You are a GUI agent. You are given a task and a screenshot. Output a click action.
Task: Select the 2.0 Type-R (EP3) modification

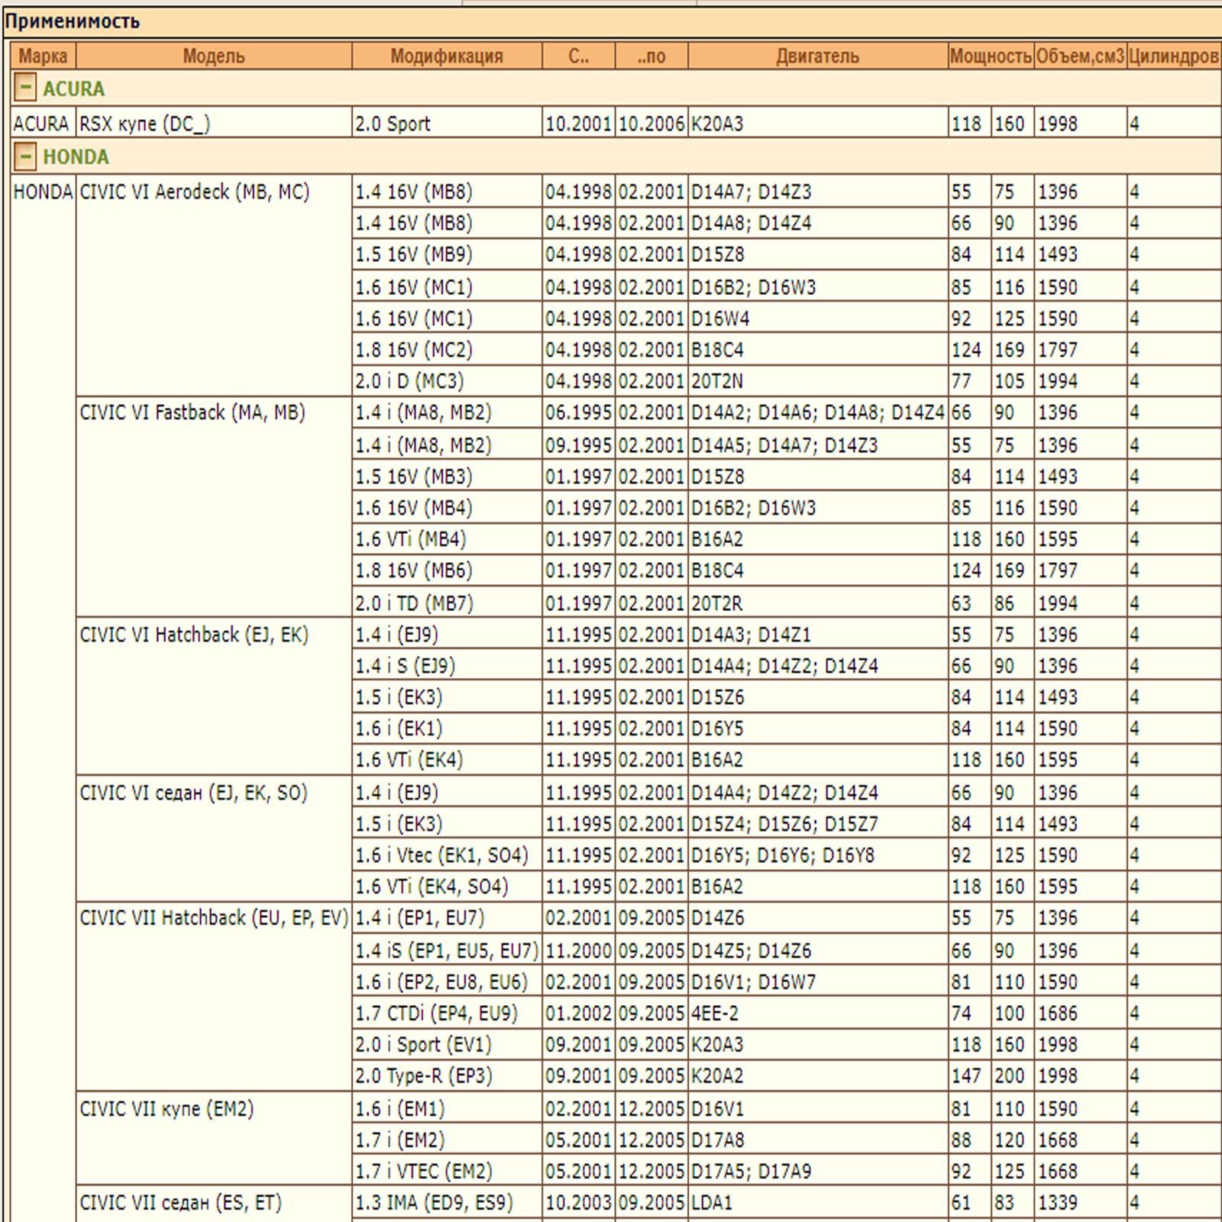(x=424, y=1076)
